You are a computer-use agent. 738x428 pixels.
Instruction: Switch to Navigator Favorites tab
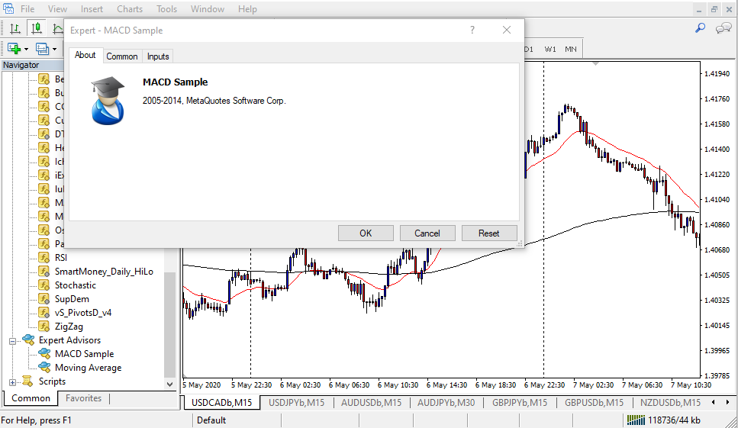pyautogui.click(x=83, y=398)
